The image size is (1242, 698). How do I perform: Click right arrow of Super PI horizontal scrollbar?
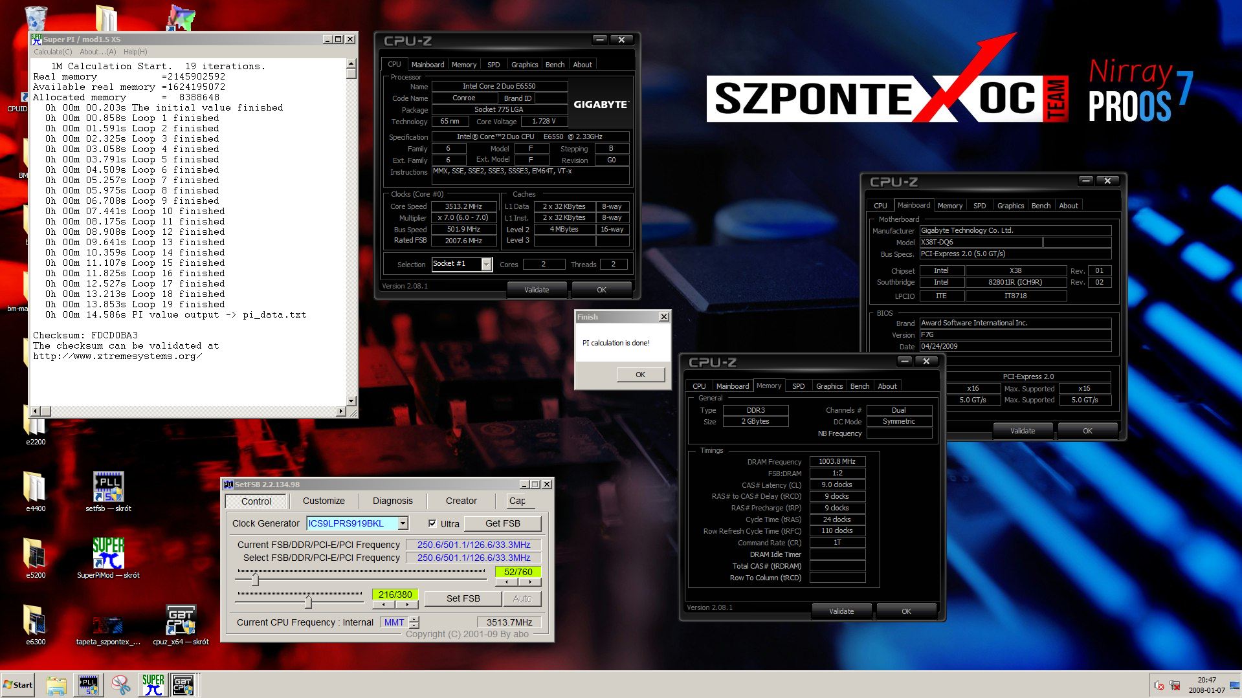pos(341,411)
